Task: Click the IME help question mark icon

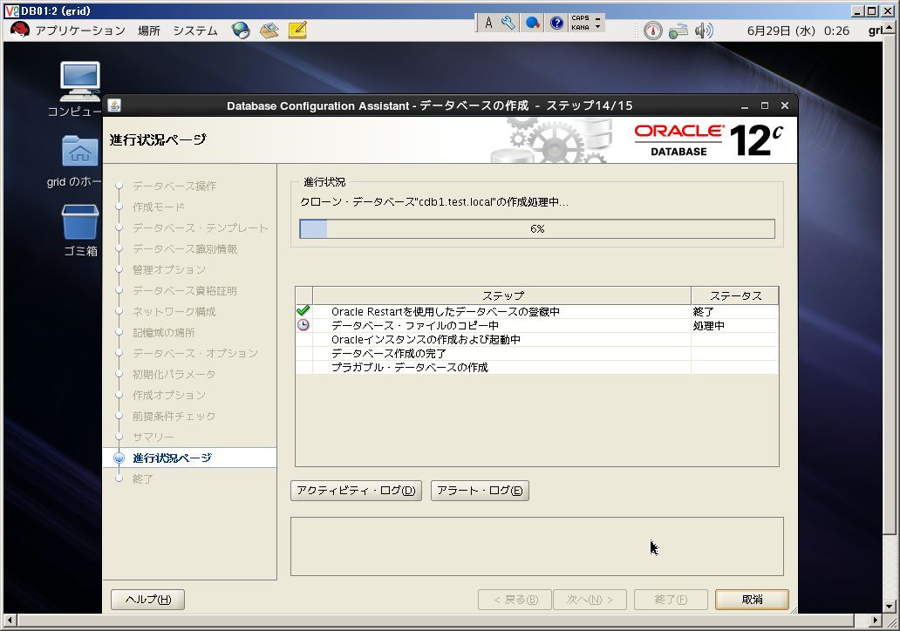Action: tap(556, 23)
